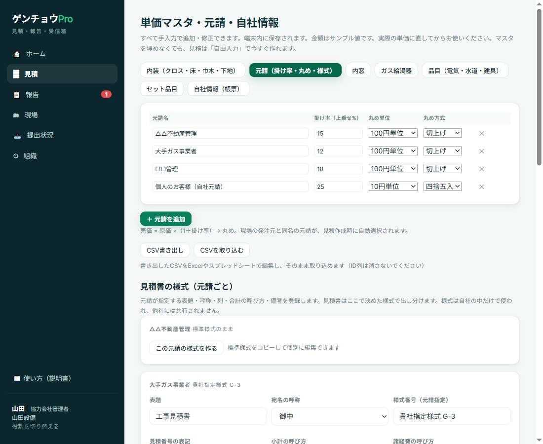Click the 見積書の様式（元請ごと）heading
The width and height of the screenshot is (543, 444).
188,287
